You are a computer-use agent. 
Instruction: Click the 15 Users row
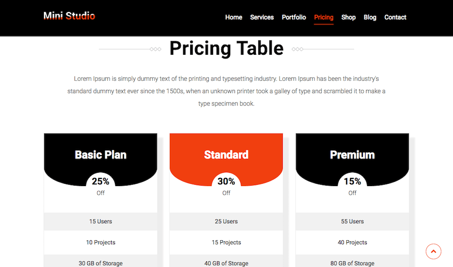pos(101,221)
